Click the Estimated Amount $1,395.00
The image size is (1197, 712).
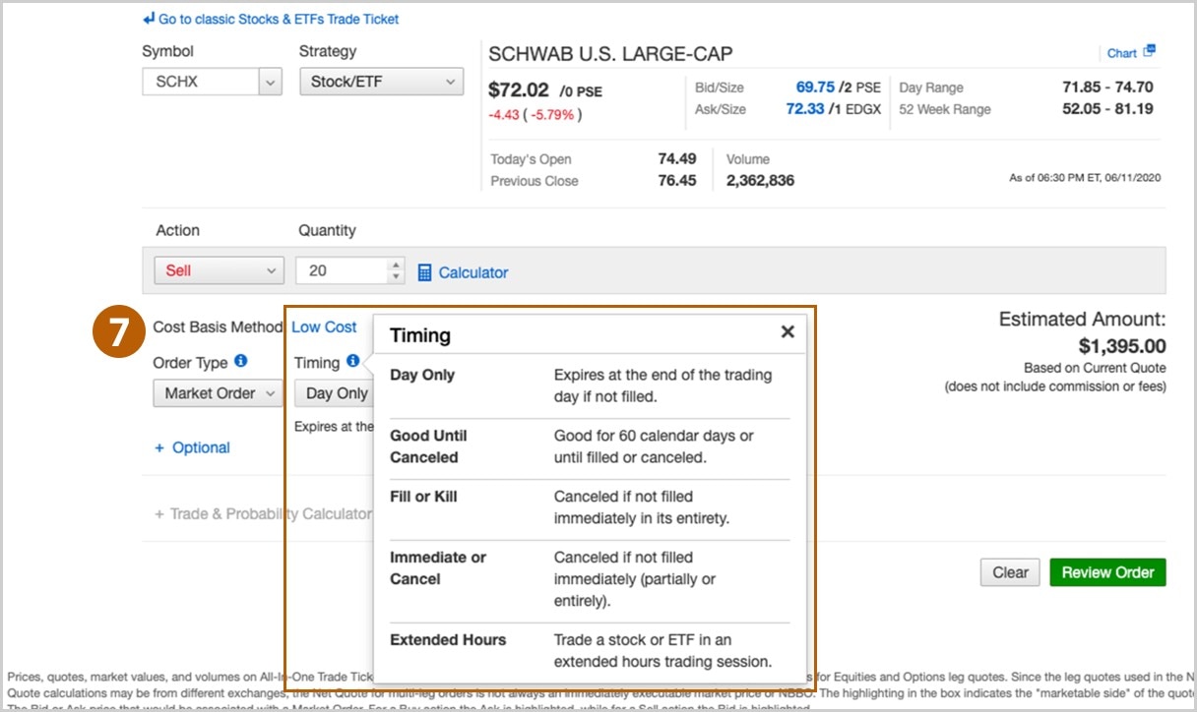point(1122,346)
